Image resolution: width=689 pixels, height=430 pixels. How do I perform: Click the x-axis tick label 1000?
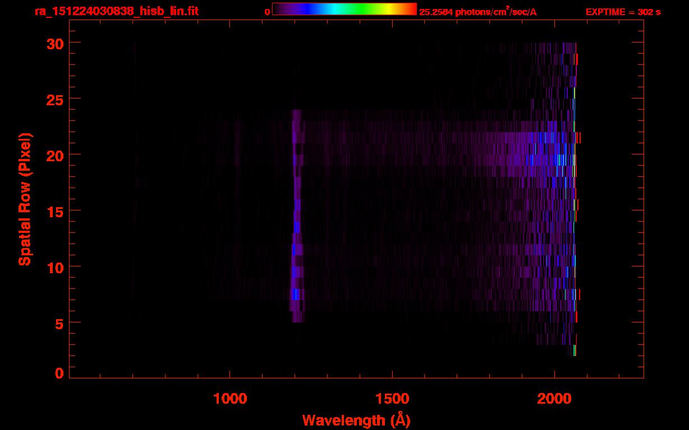230,398
